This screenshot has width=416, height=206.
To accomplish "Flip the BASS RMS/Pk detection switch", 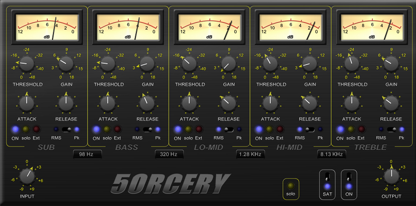I will [x=148, y=129].
